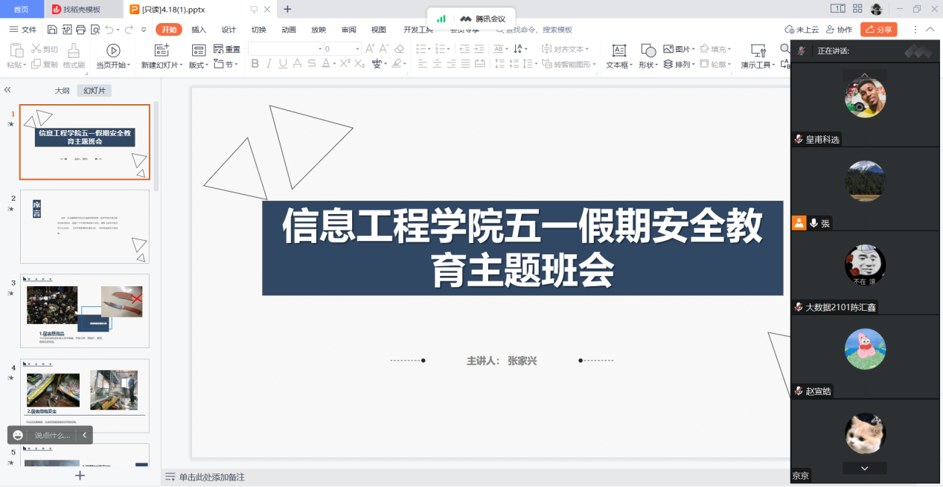
Task: Open the presentation tools (演示工具) icon
Action: tap(758, 51)
